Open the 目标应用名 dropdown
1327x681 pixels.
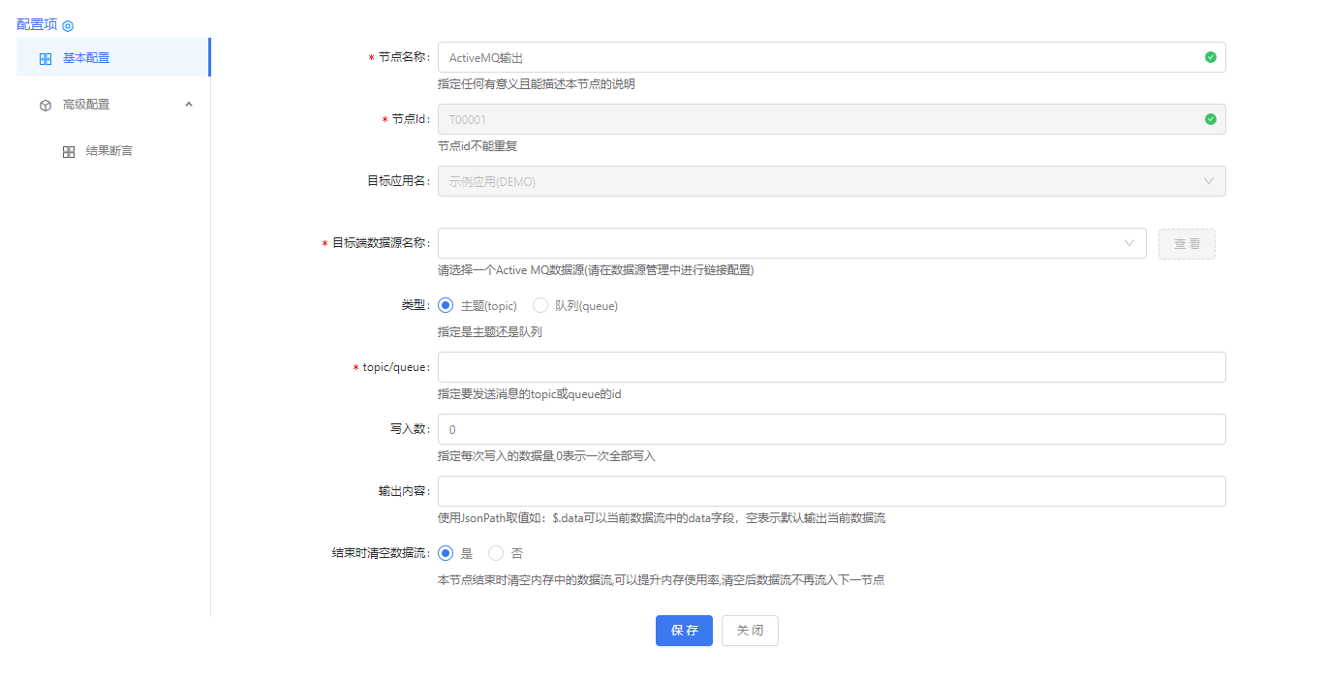coord(831,181)
